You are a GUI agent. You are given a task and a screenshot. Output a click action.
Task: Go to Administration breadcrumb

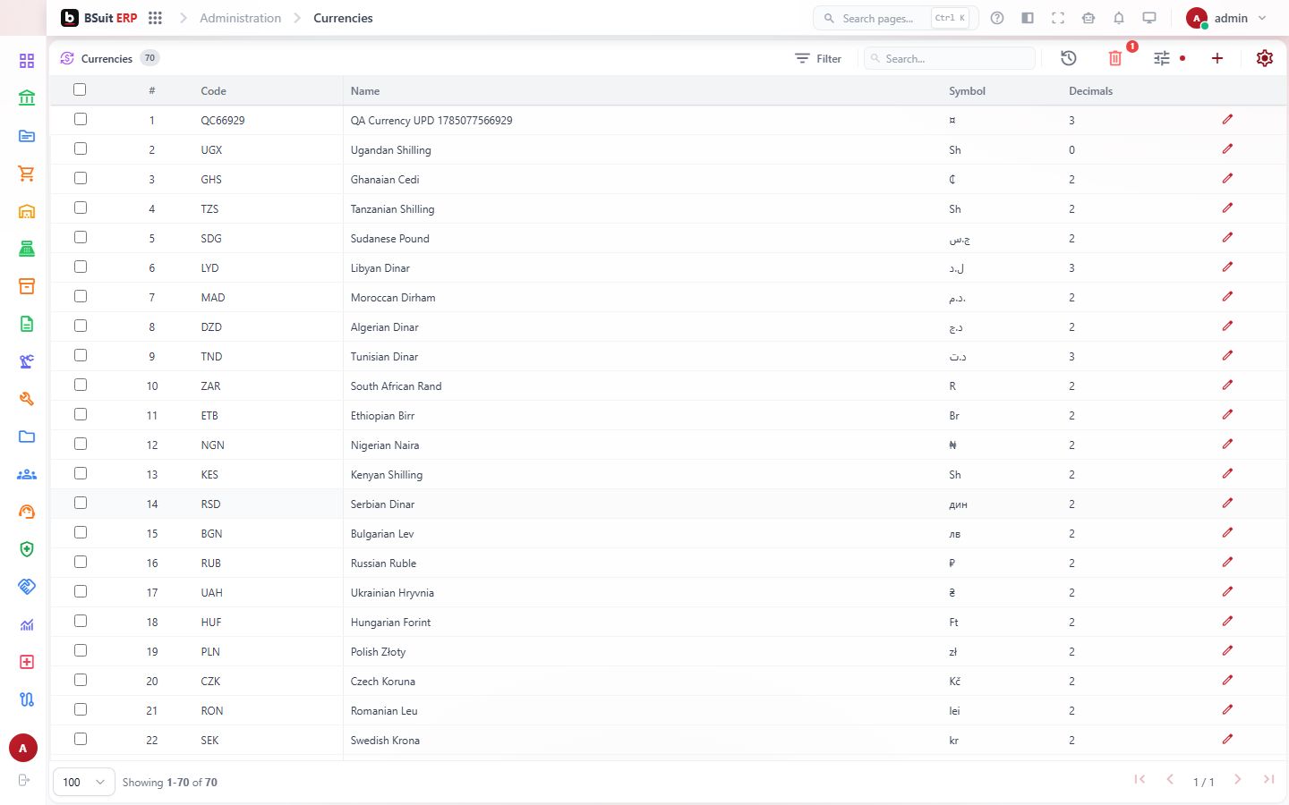click(240, 18)
